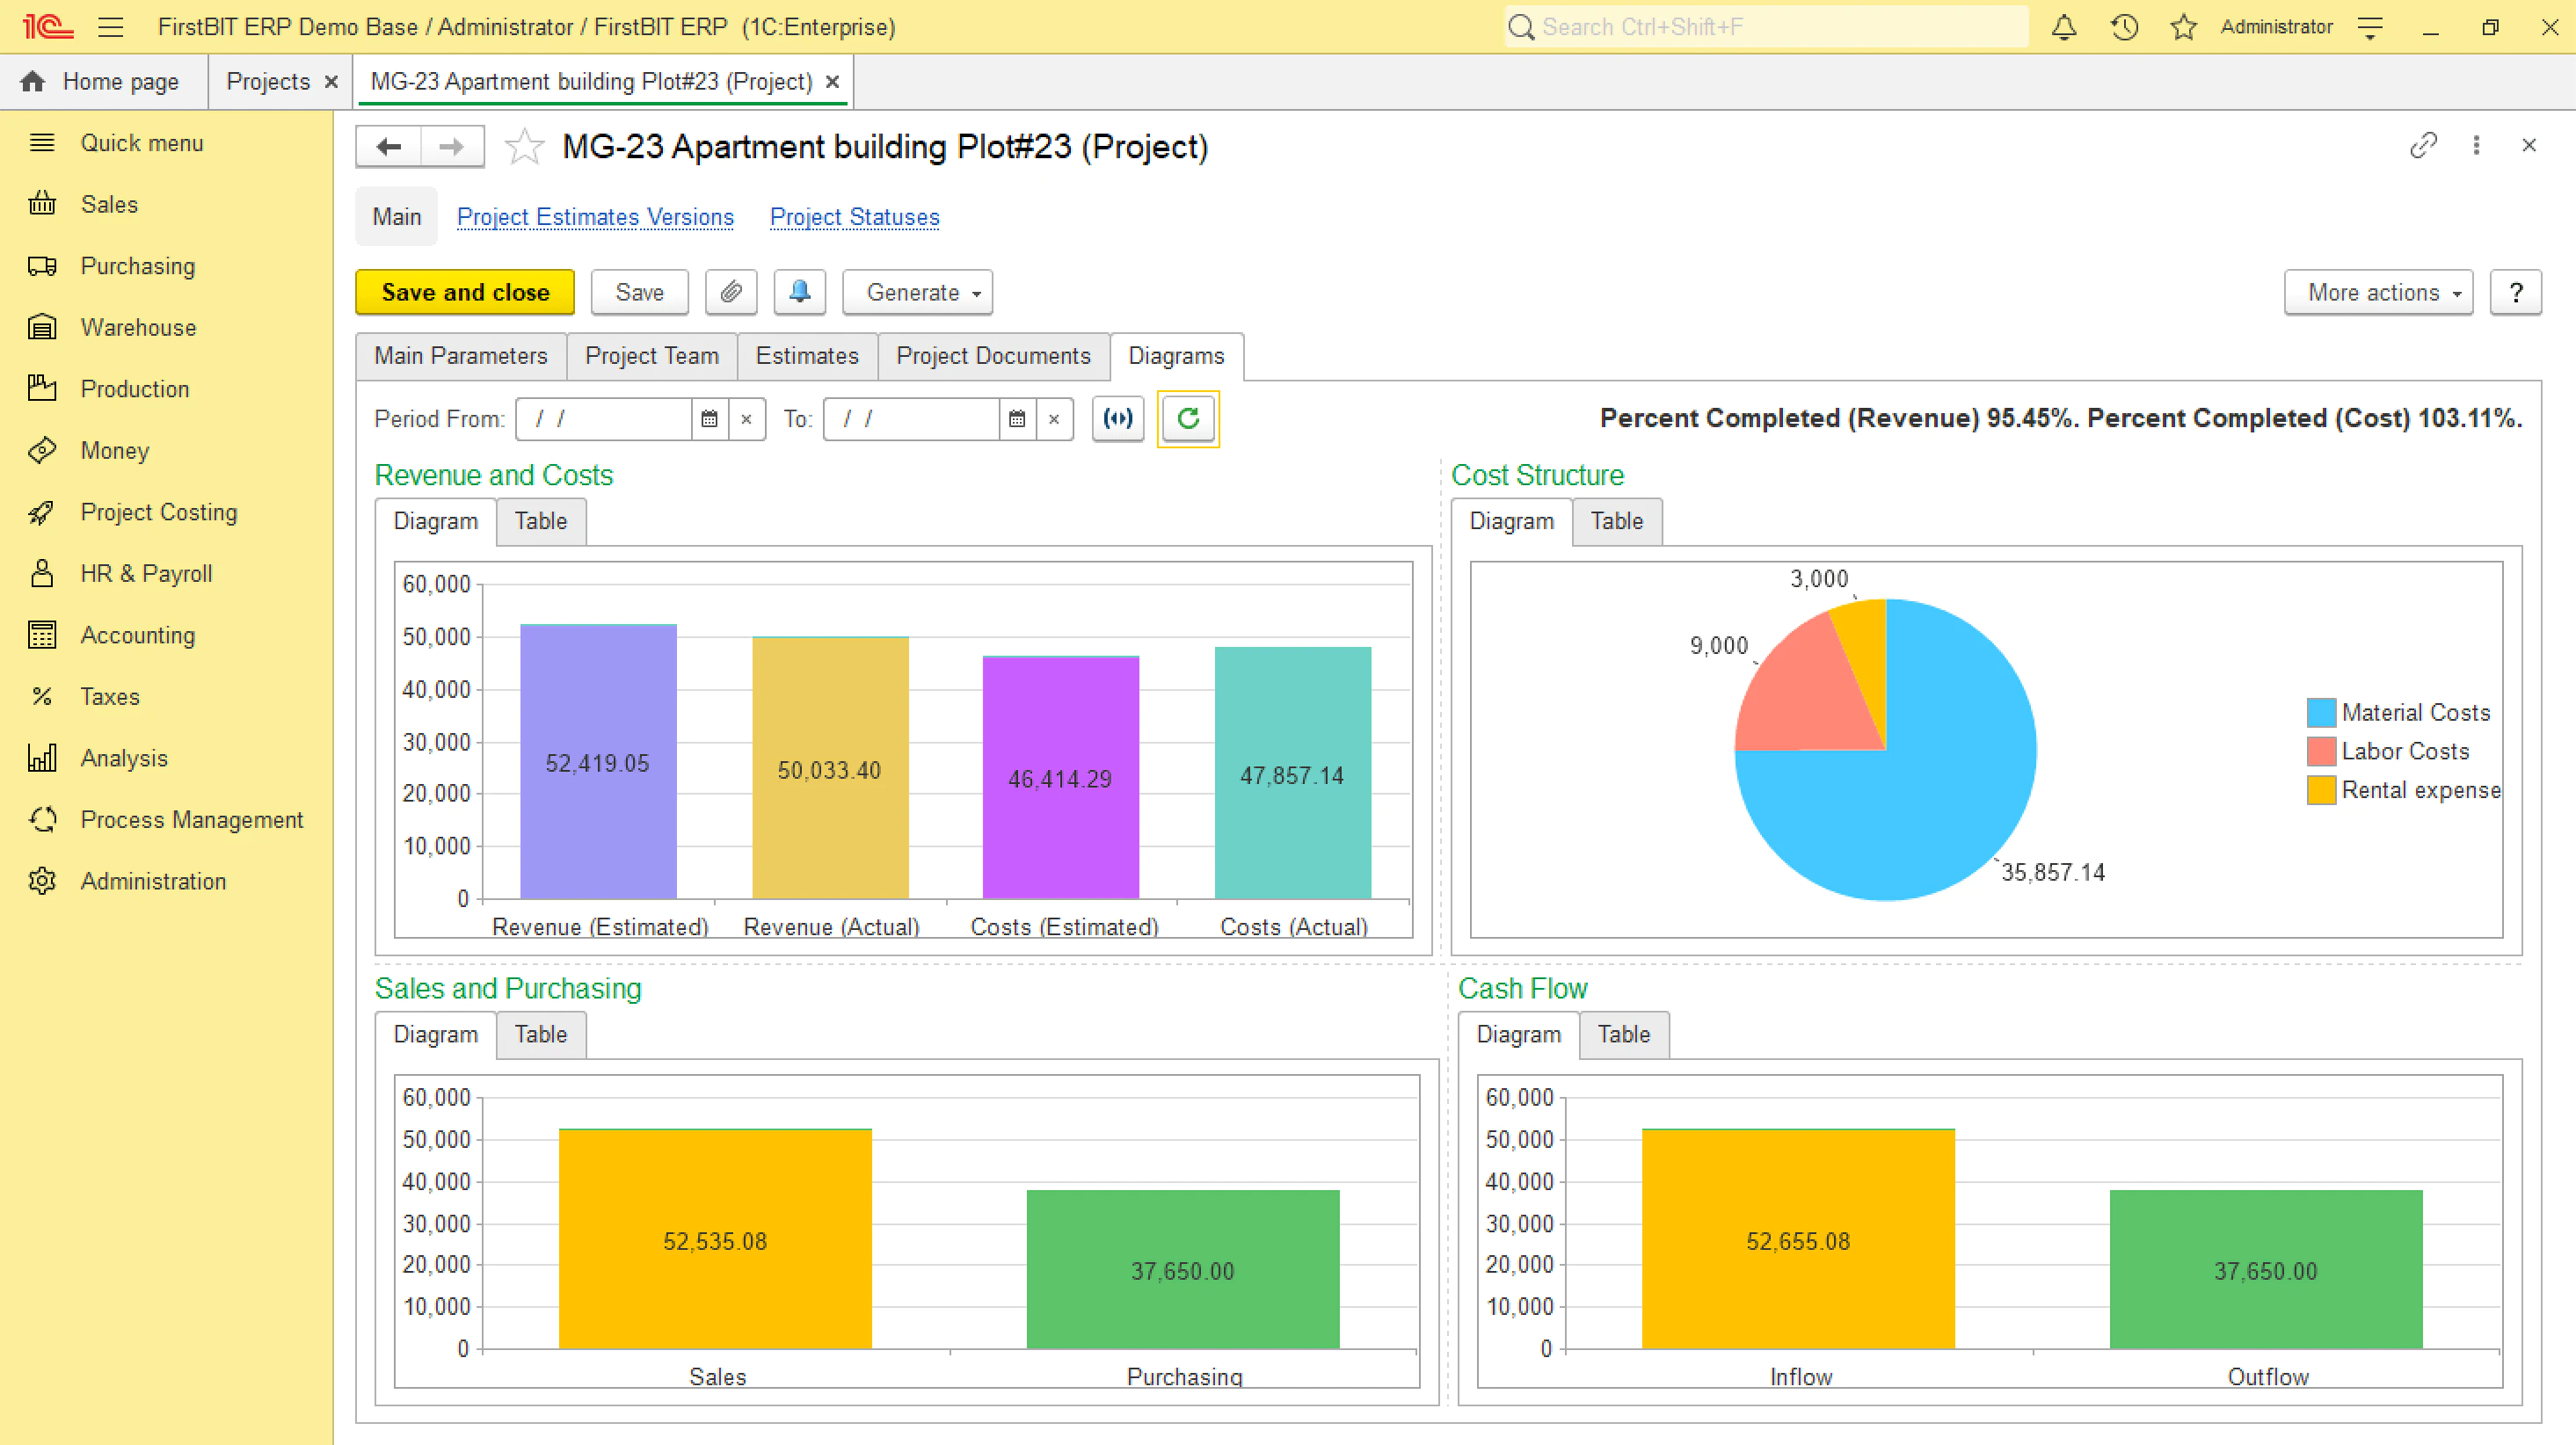Show Table view of Cost Structure
This screenshot has height=1445, width=2576.
pyautogui.click(x=1617, y=521)
